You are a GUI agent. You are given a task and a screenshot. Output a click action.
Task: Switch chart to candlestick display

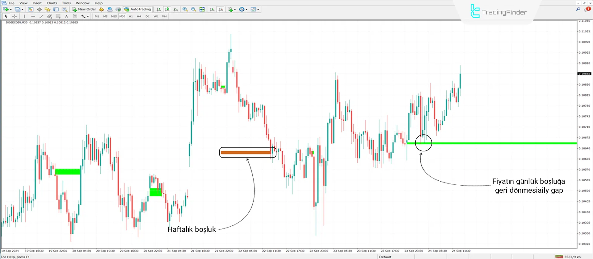[x=167, y=10]
